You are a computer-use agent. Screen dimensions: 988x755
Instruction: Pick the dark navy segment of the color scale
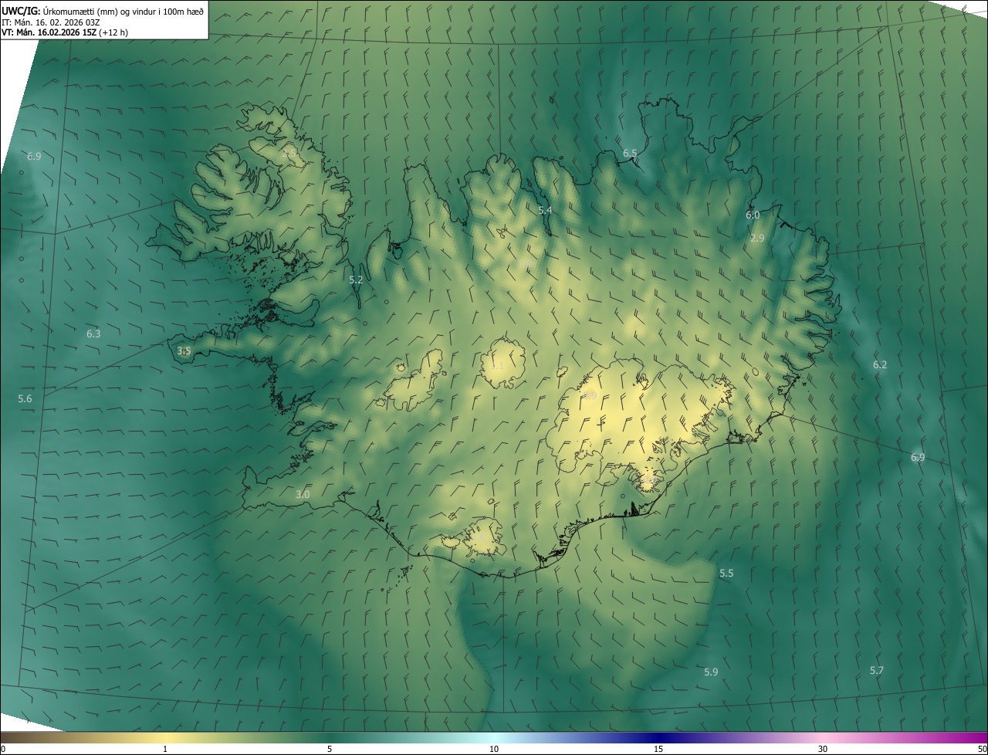pyautogui.click(x=658, y=738)
